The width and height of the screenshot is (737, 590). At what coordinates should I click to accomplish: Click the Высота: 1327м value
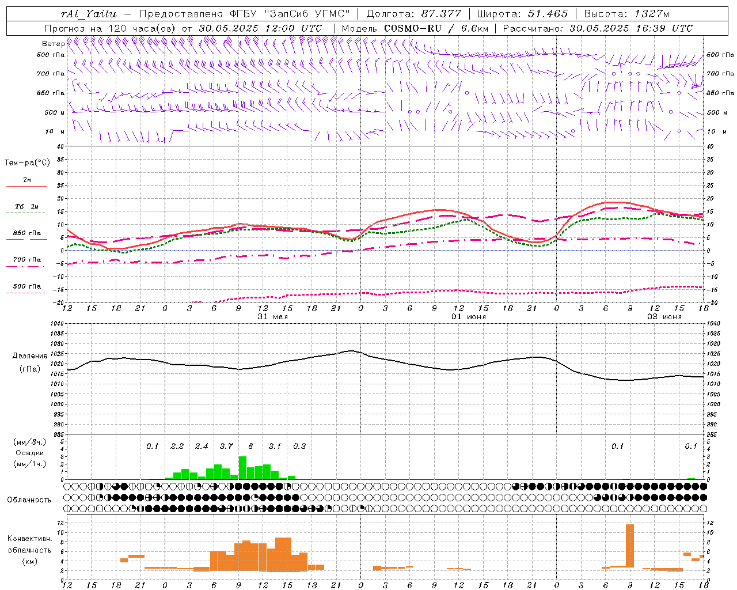coord(626,14)
